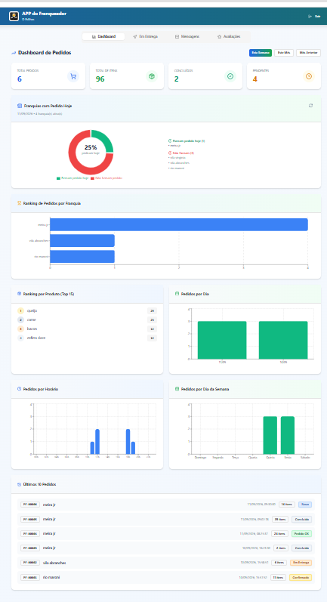Image resolution: width=327 pixels, height=602 pixels.
Task: Click the Sexta bar in weekday chart
Action: [288, 435]
